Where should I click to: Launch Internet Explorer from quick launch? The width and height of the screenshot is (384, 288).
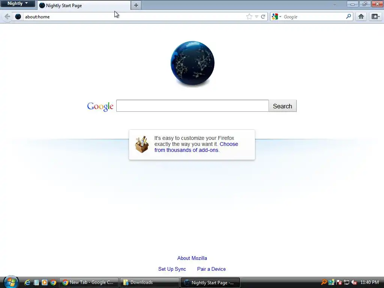tap(27, 282)
